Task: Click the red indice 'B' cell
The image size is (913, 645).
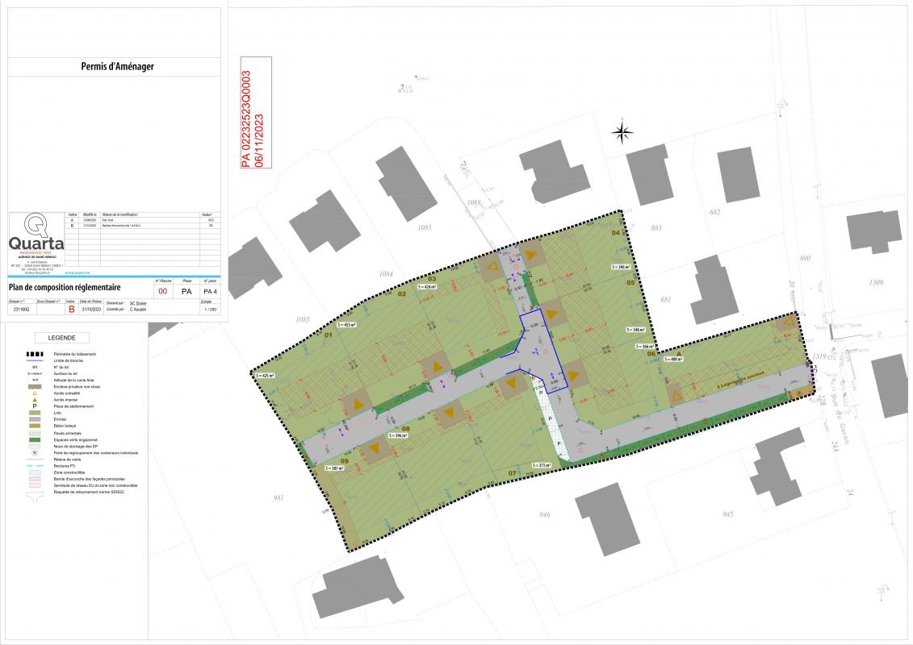Action: click(70, 309)
